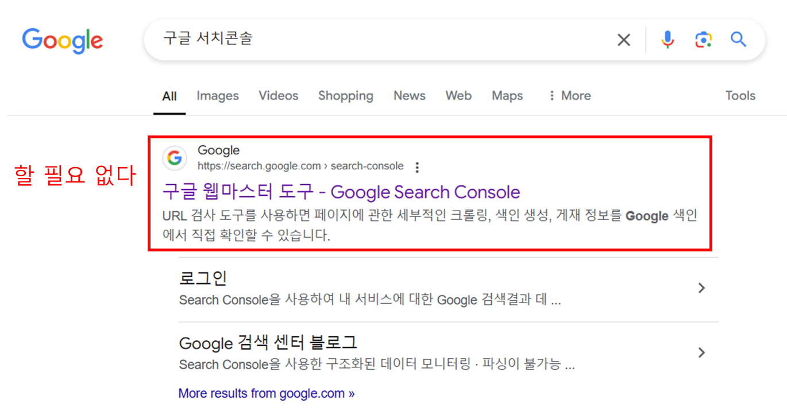
Task: Switch to the Images tab
Action: tap(218, 96)
